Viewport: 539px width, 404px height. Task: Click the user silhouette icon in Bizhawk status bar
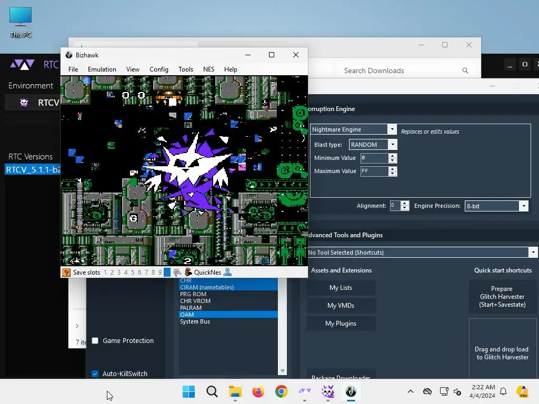point(227,272)
